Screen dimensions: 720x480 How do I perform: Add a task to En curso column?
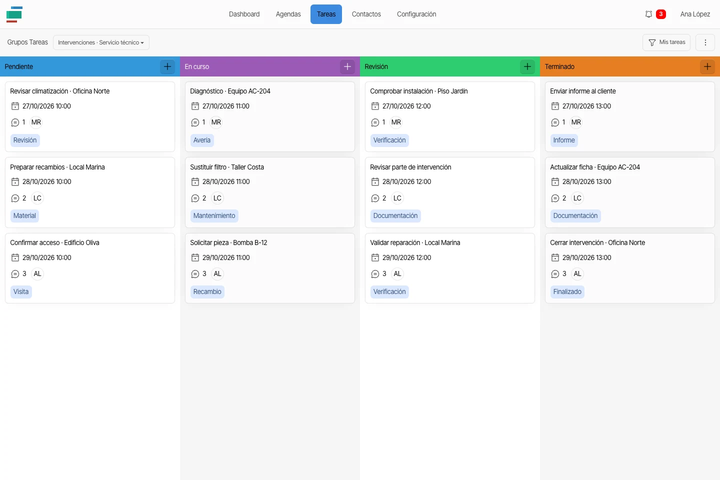347,66
